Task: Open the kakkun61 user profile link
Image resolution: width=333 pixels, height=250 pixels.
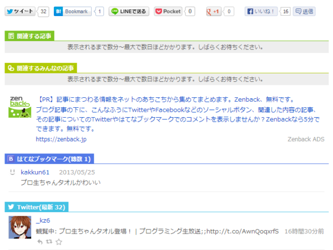Action: point(35,172)
